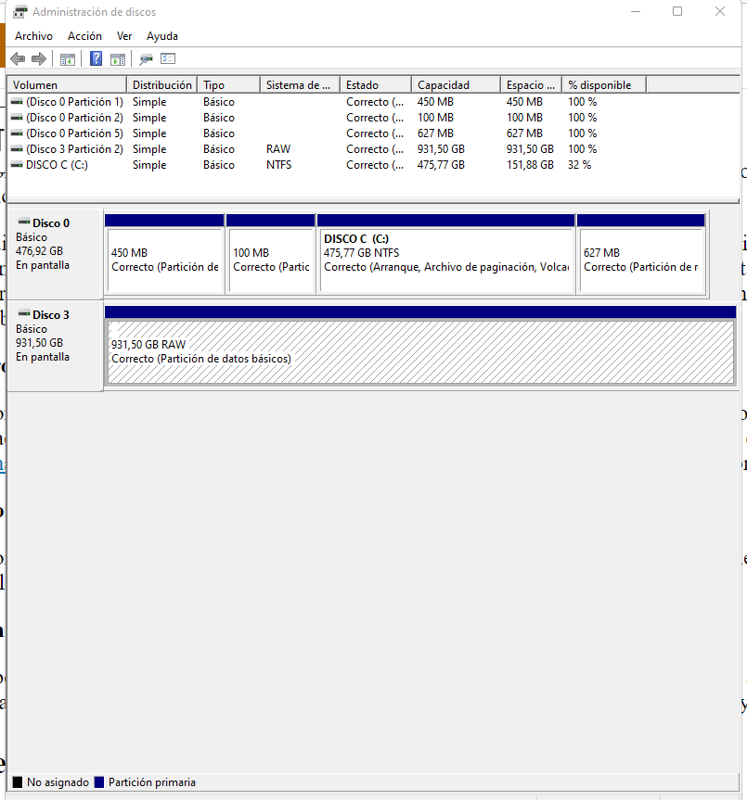
Task: Sort by the Capacidad column header
Action: pos(455,85)
